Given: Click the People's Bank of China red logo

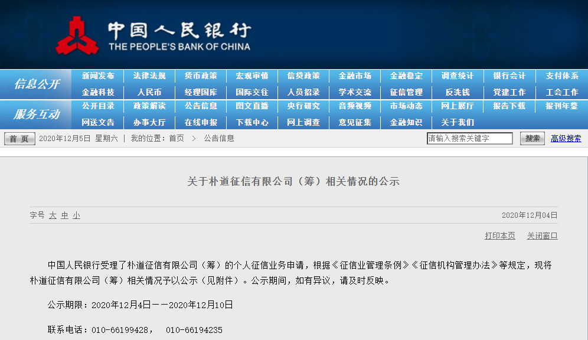Looking at the screenshot, I should (x=77, y=35).
